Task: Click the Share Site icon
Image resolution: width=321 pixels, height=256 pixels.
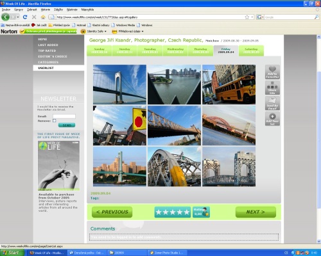Action: point(272,88)
